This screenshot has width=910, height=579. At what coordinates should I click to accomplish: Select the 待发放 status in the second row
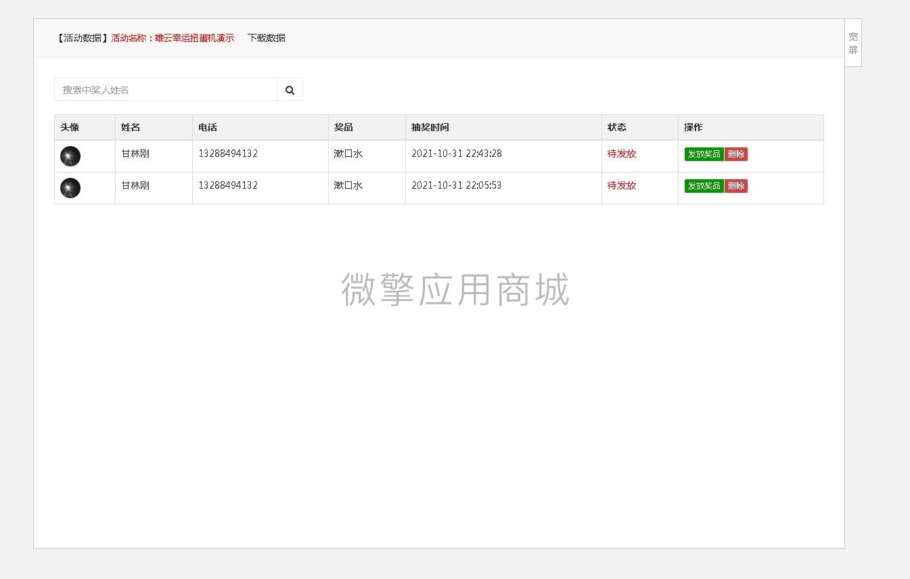pos(621,185)
